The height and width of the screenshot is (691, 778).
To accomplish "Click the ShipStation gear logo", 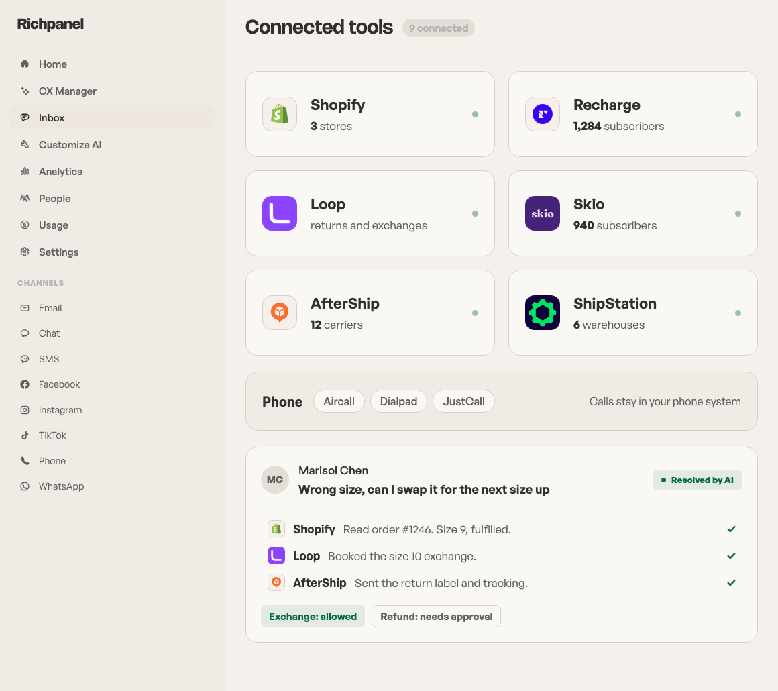I will [x=543, y=313].
